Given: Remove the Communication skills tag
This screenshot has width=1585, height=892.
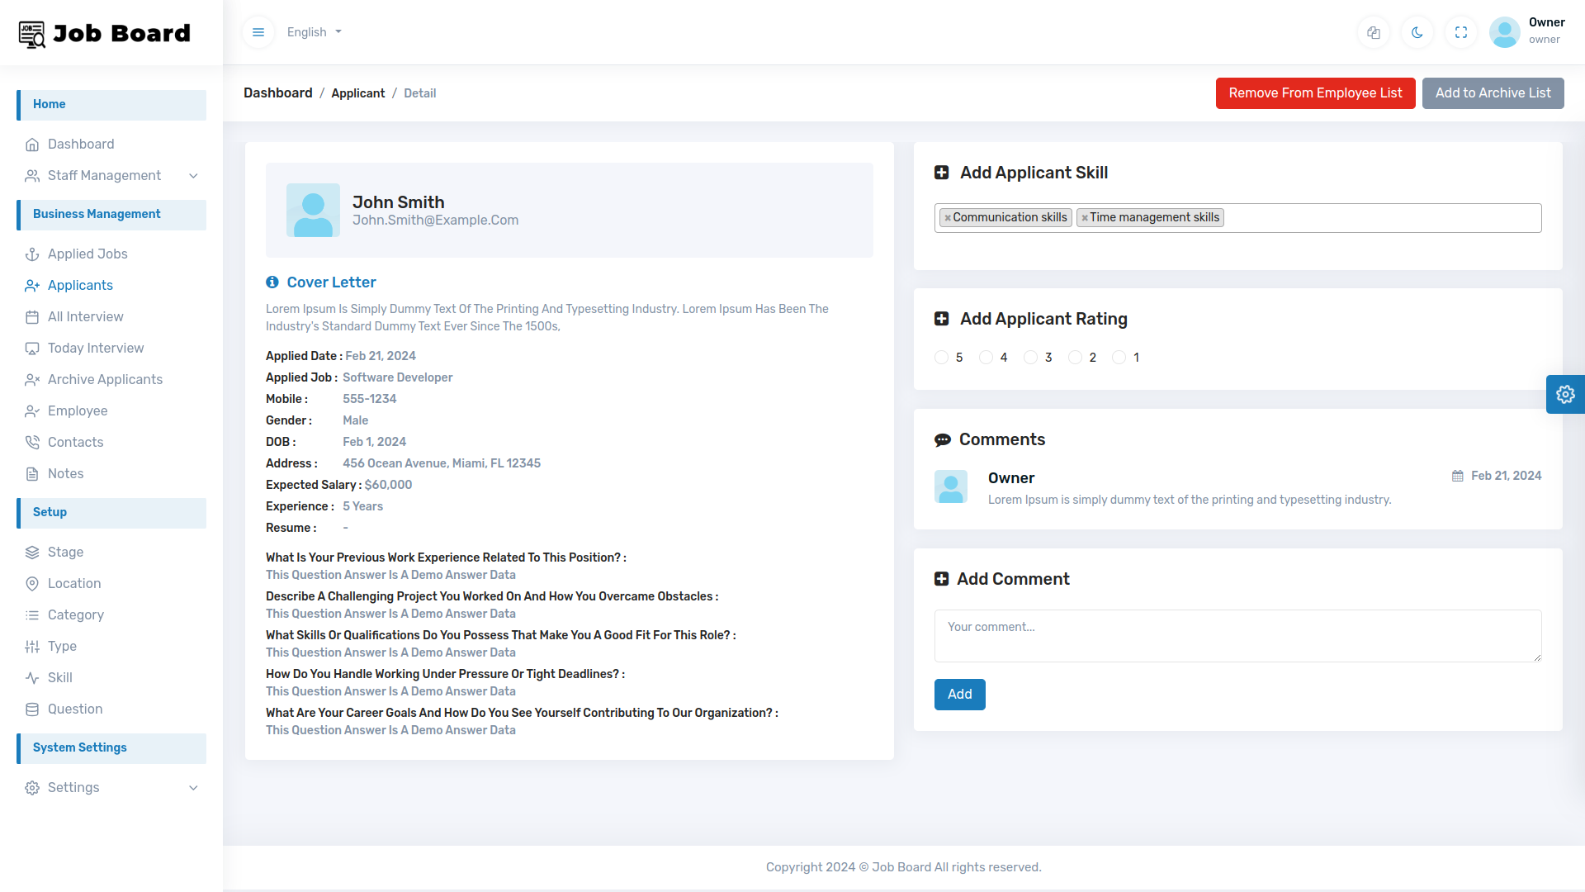Looking at the screenshot, I should pos(949,217).
